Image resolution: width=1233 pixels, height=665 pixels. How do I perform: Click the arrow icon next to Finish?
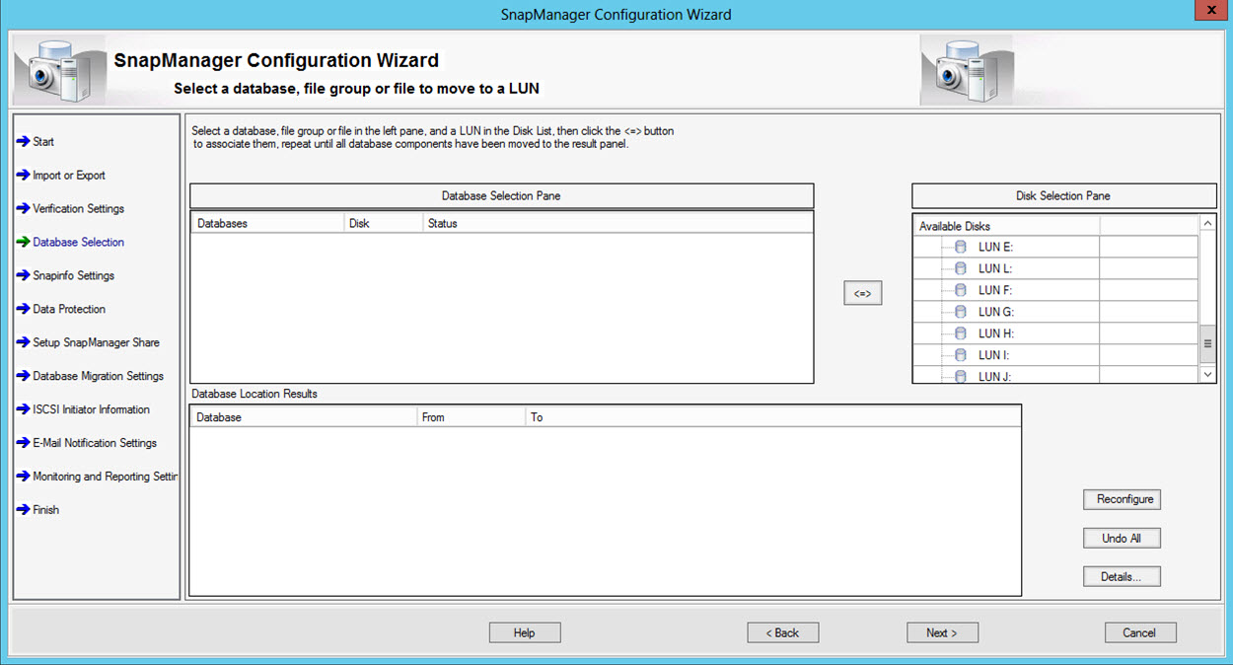pos(23,510)
